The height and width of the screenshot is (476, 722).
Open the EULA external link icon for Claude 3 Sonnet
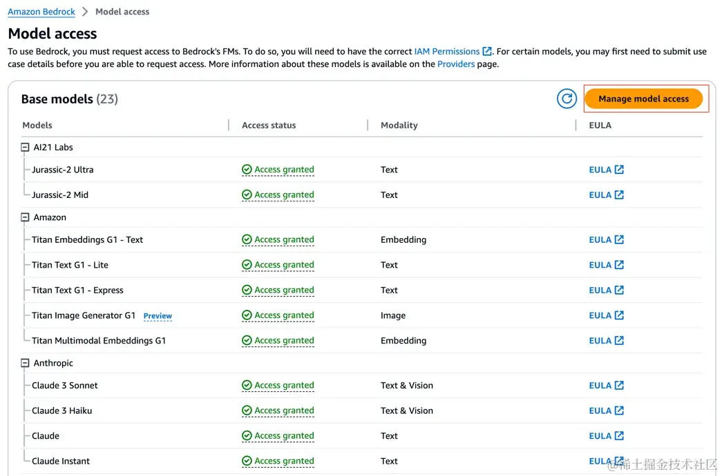coord(619,386)
